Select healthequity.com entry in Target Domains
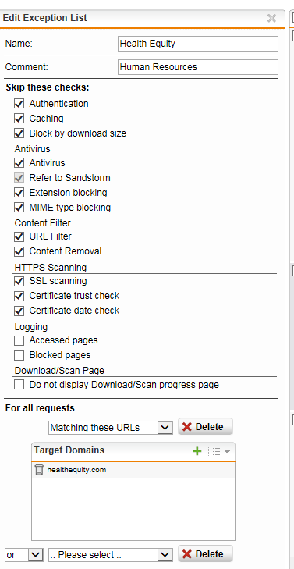Image resolution: width=294 pixels, height=569 pixels. pos(133,470)
